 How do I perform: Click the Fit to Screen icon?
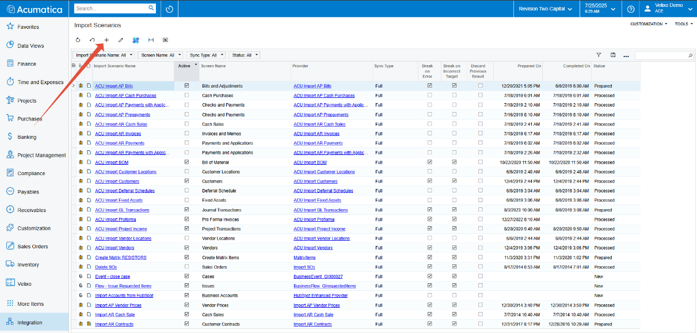151,40
